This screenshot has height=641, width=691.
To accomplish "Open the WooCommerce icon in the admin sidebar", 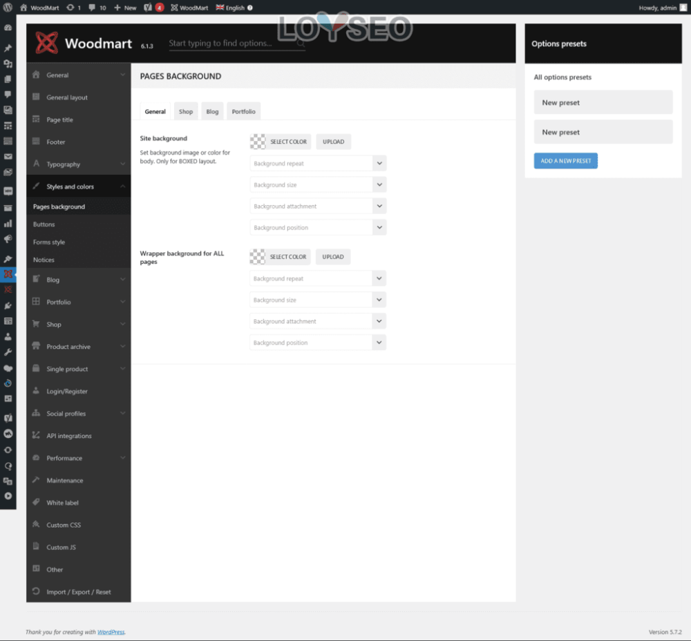I will [x=8, y=191].
